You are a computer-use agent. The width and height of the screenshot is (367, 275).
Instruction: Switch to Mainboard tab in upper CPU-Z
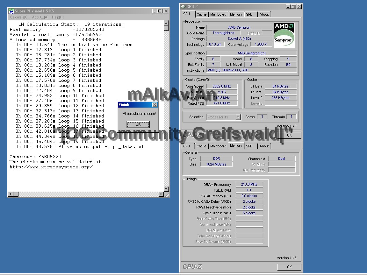[x=218, y=14]
